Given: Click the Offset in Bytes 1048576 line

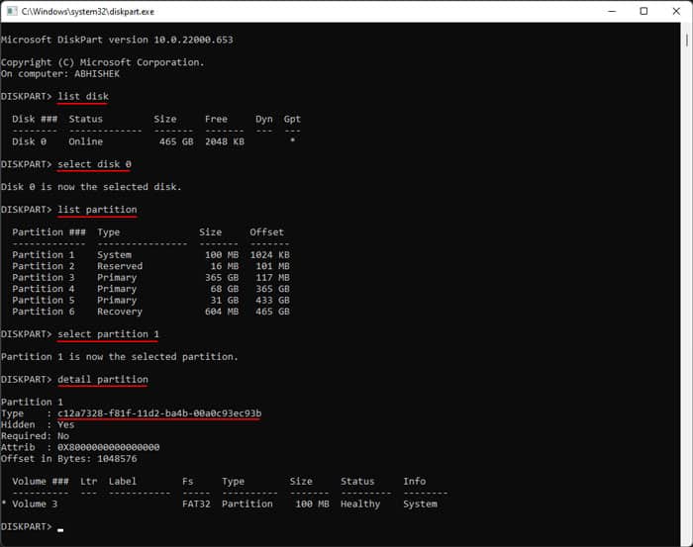Looking at the screenshot, I should click(x=69, y=459).
